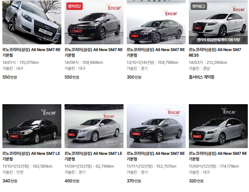
Task: Open the SM7 RE 기본형 title, 109,988km listing
Action: pyautogui.click(x=94, y=53)
